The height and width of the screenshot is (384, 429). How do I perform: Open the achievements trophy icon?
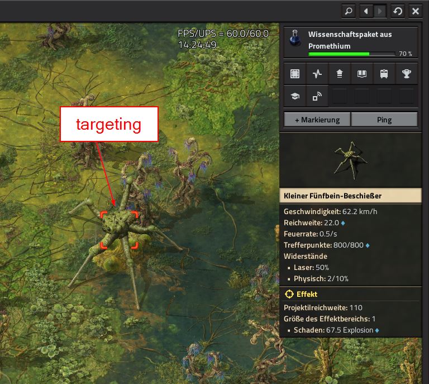pos(407,74)
